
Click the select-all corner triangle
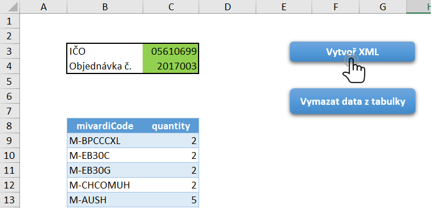coord(10,7)
